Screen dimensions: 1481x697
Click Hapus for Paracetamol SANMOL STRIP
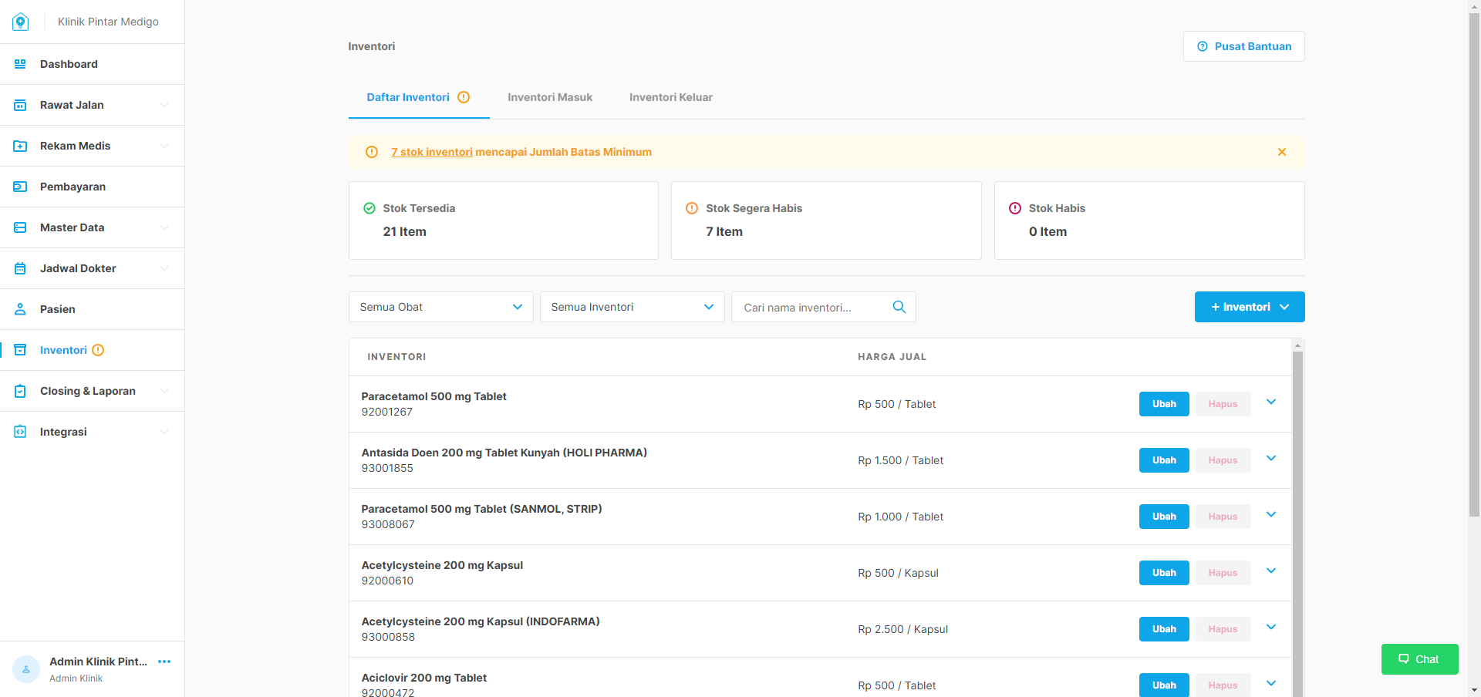[x=1223, y=517]
